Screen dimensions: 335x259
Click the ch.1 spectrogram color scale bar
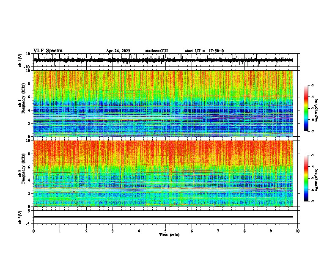tap(306, 108)
